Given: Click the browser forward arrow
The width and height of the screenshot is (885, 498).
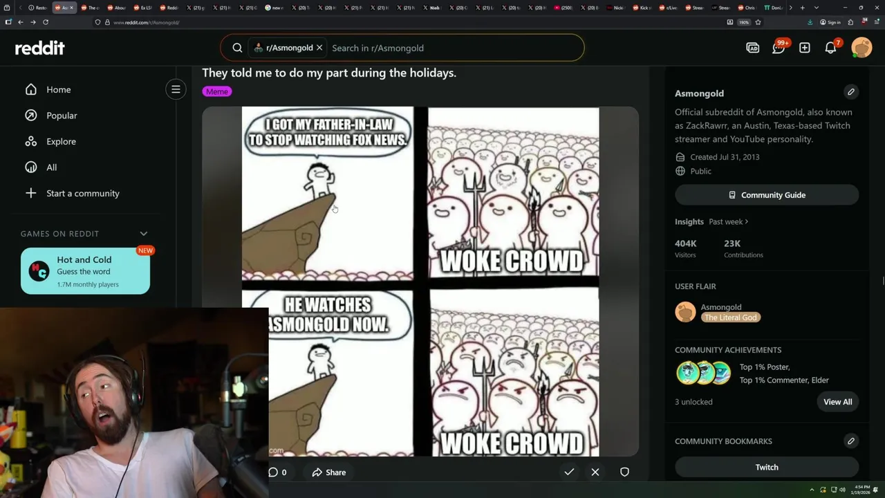Looking at the screenshot, I should [33, 22].
